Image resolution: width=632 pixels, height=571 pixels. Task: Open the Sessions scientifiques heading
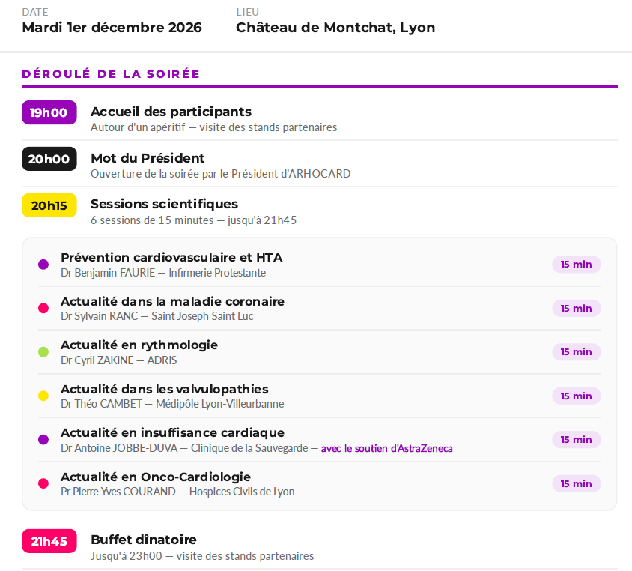click(164, 204)
